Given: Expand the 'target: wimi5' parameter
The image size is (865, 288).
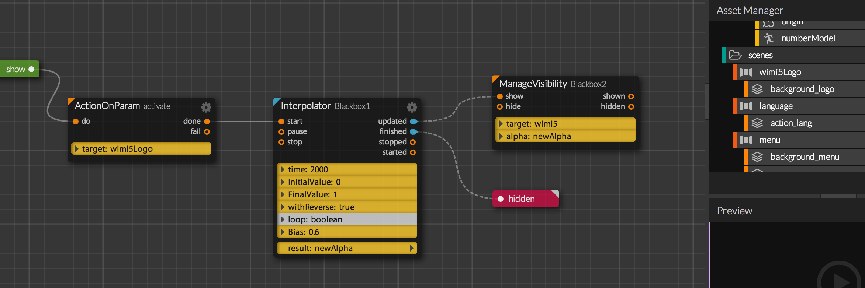Looking at the screenshot, I should click(x=501, y=124).
